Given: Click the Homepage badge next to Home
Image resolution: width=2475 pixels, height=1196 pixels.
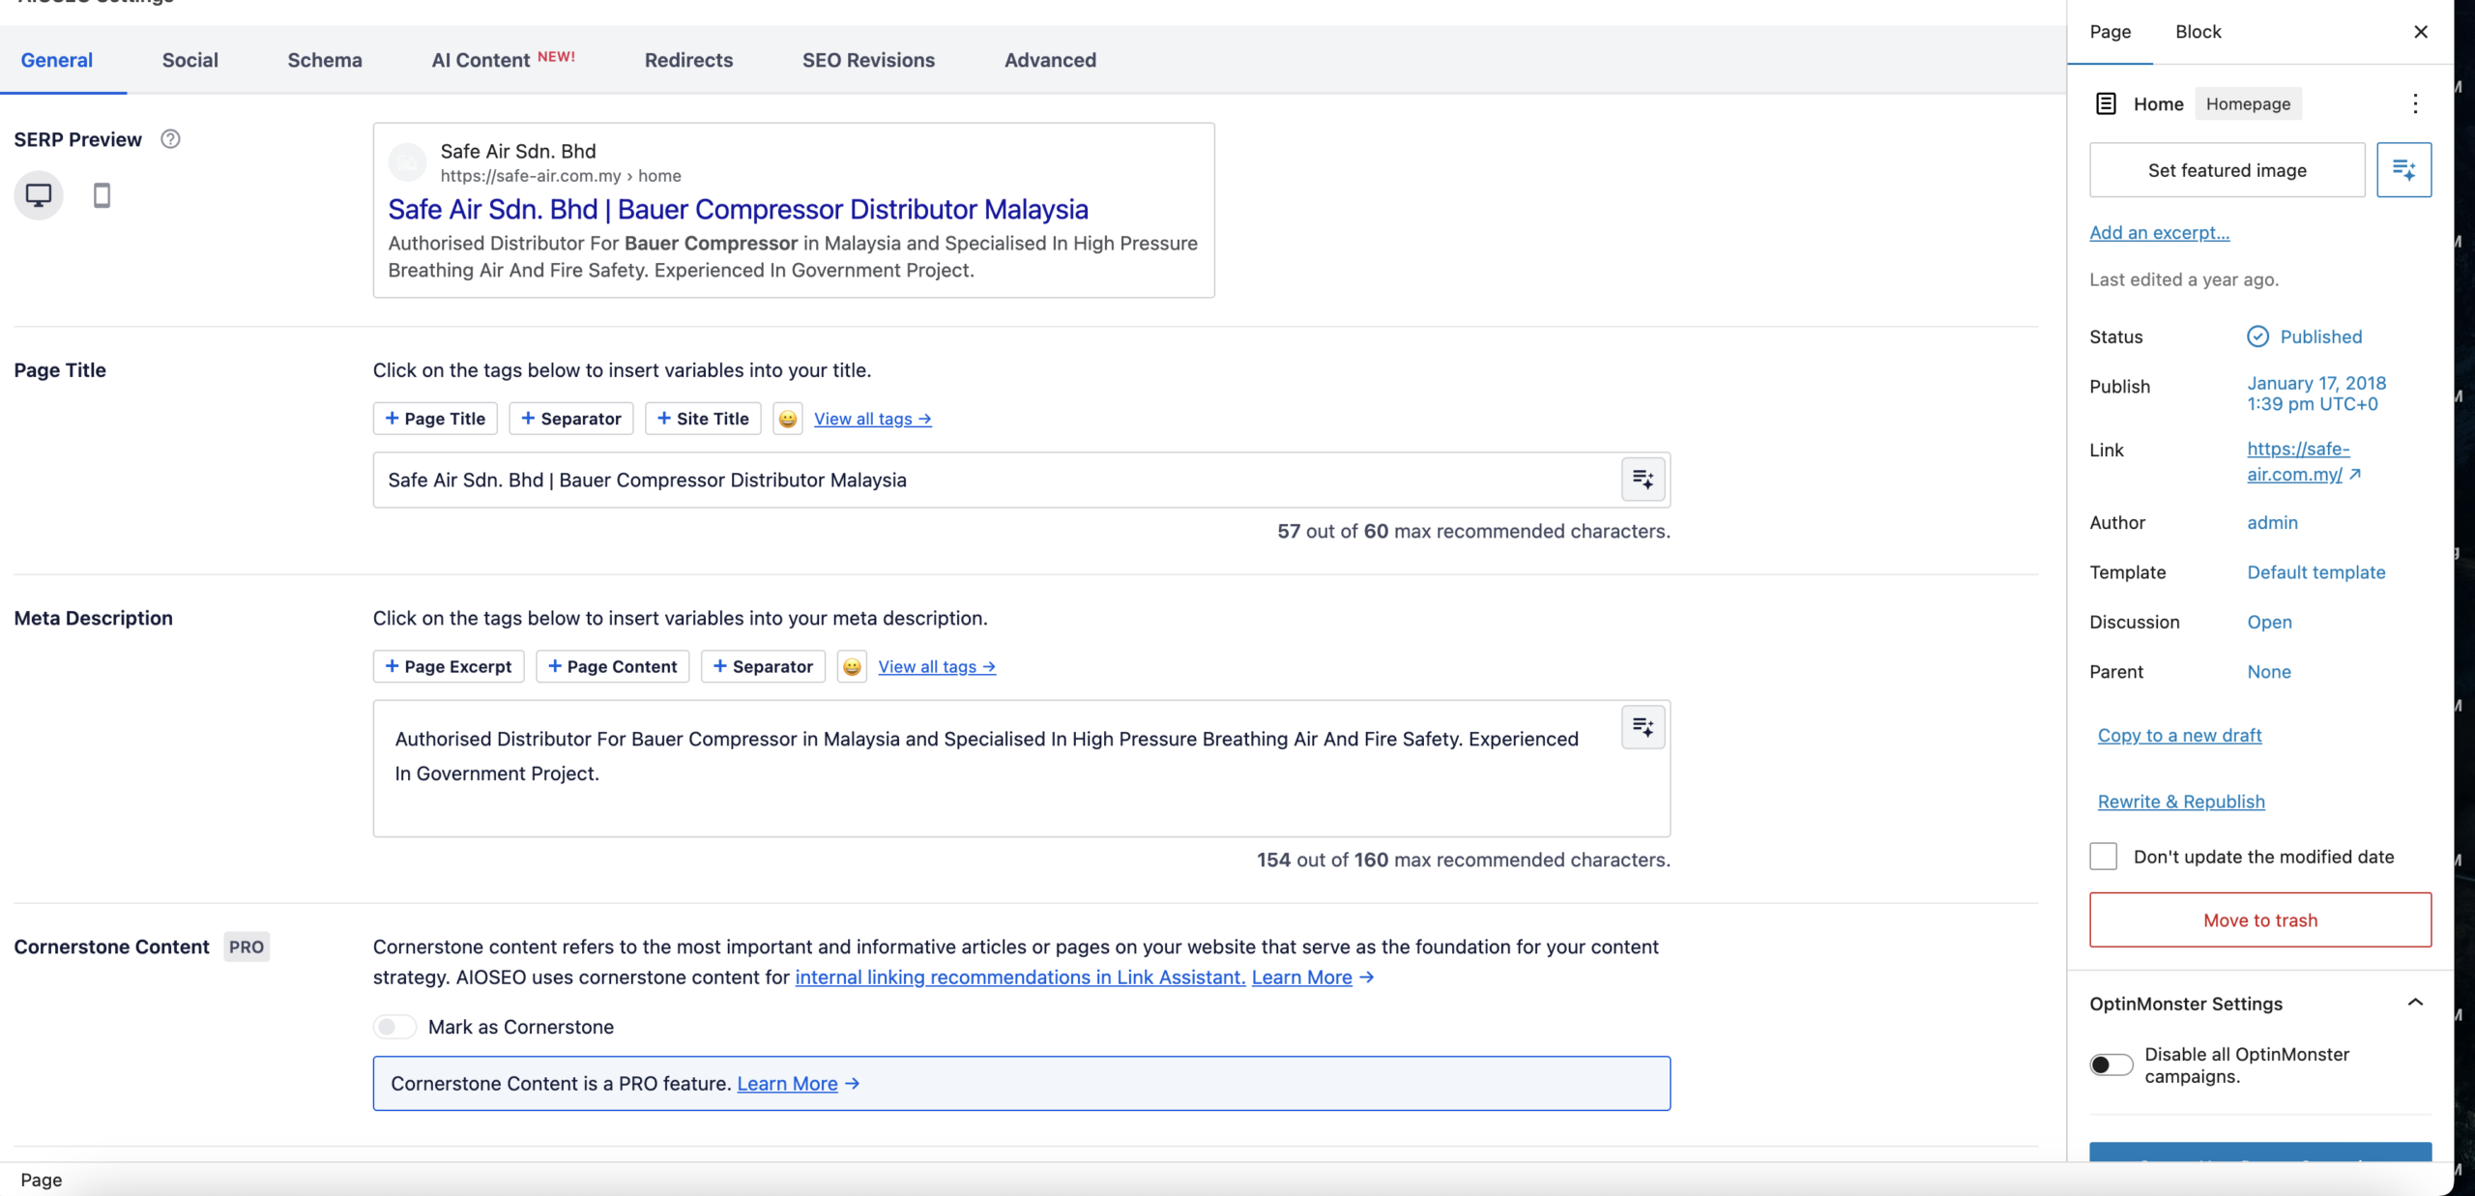Looking at the screenshot, I should 2248,103.
